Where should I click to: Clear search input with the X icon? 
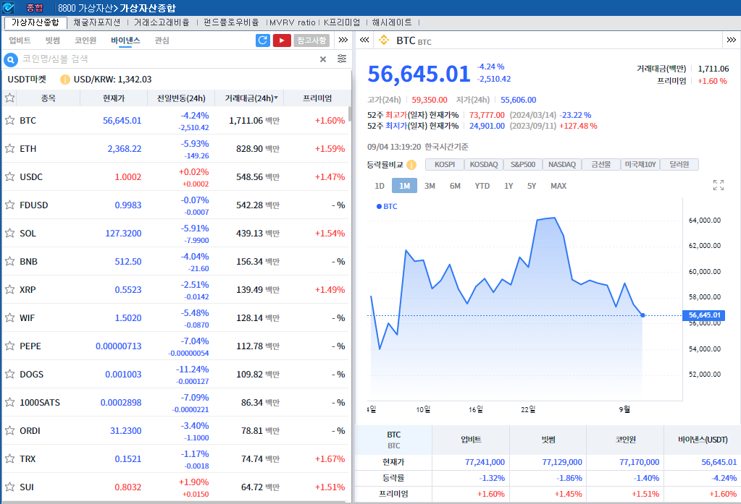point(324,60)
